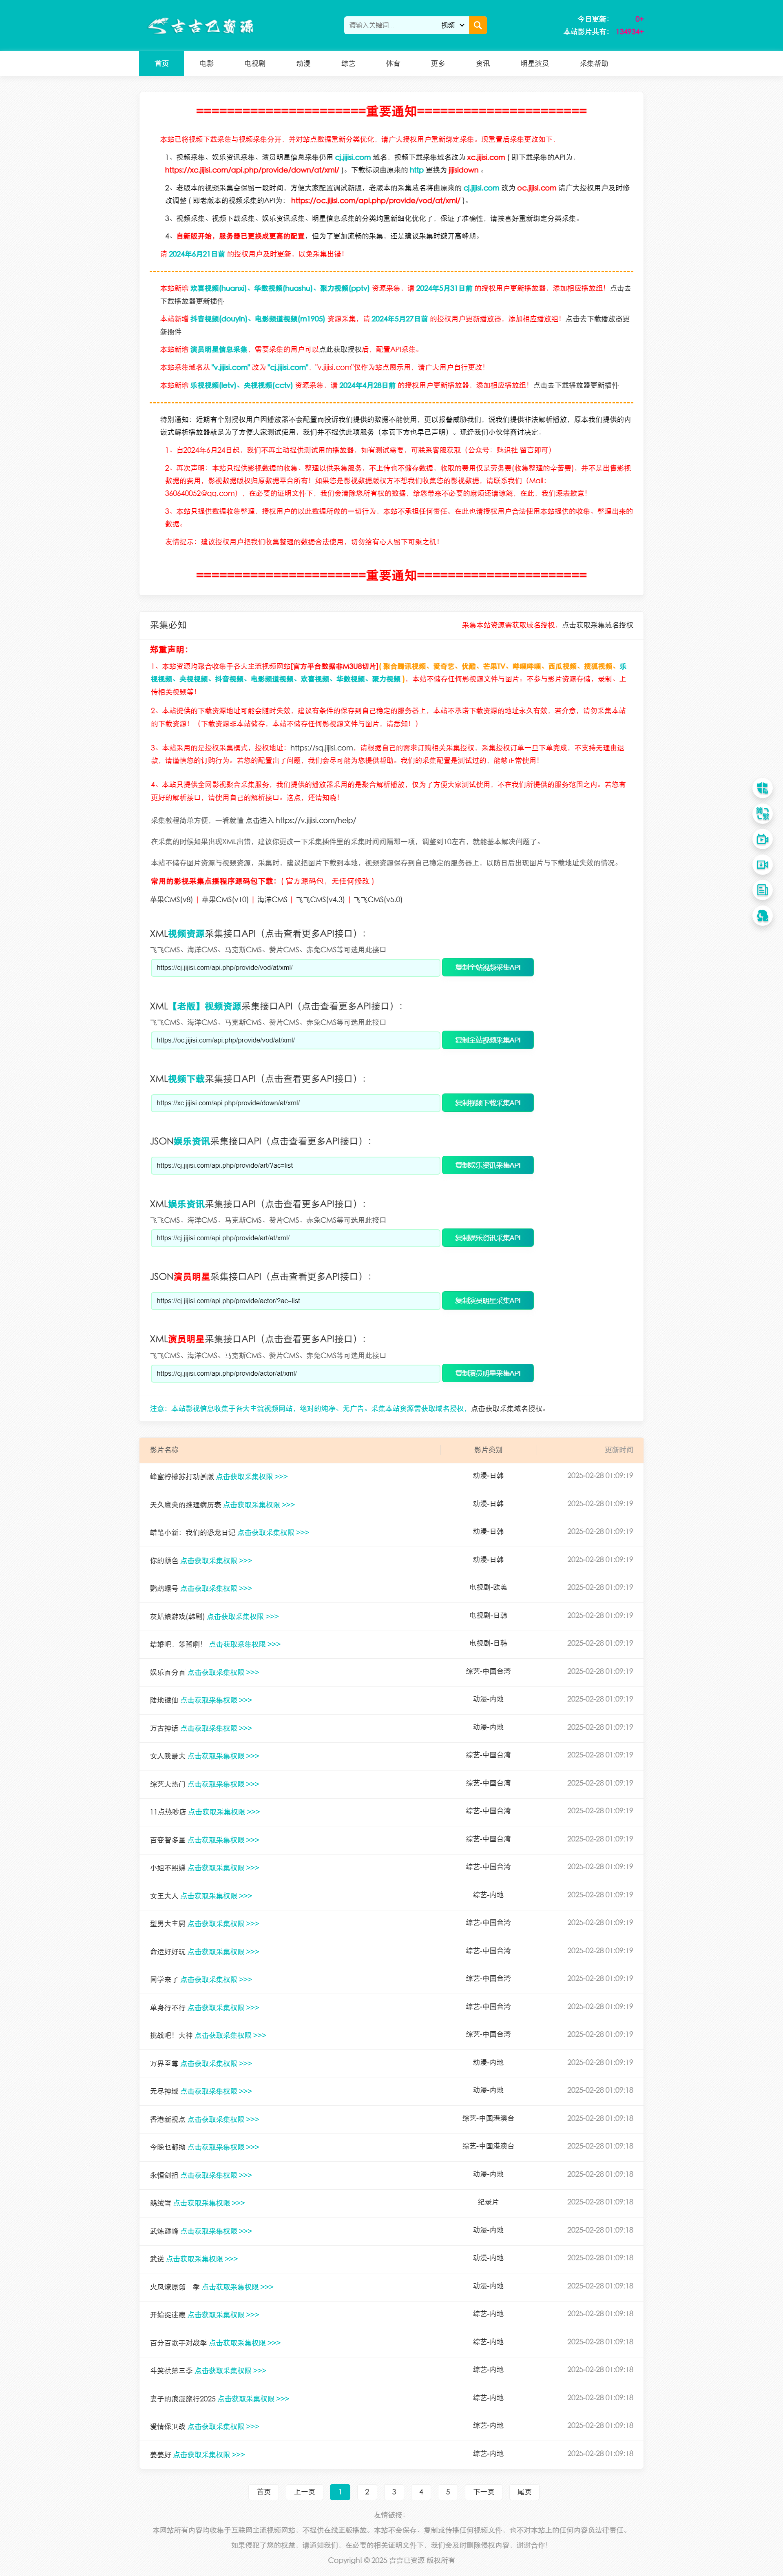The width and height of the screenshot is (783, 2576).
Task: Go to the 资讯 nav item
Action: click(483, 63)
